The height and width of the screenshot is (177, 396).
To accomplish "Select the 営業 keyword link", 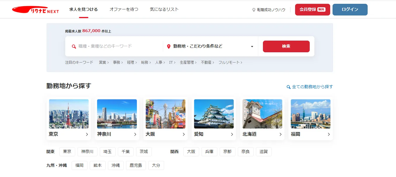I will [104, 62].
